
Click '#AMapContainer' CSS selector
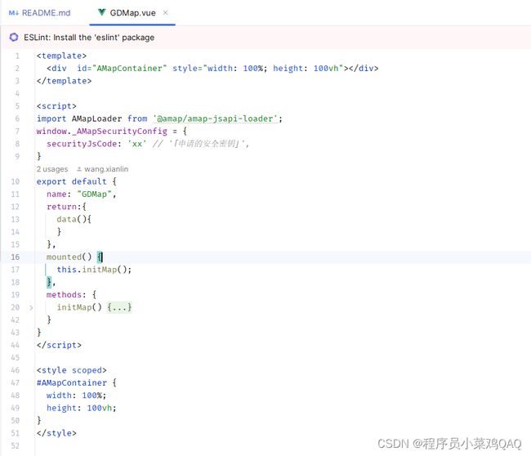[x=71, y=382]
